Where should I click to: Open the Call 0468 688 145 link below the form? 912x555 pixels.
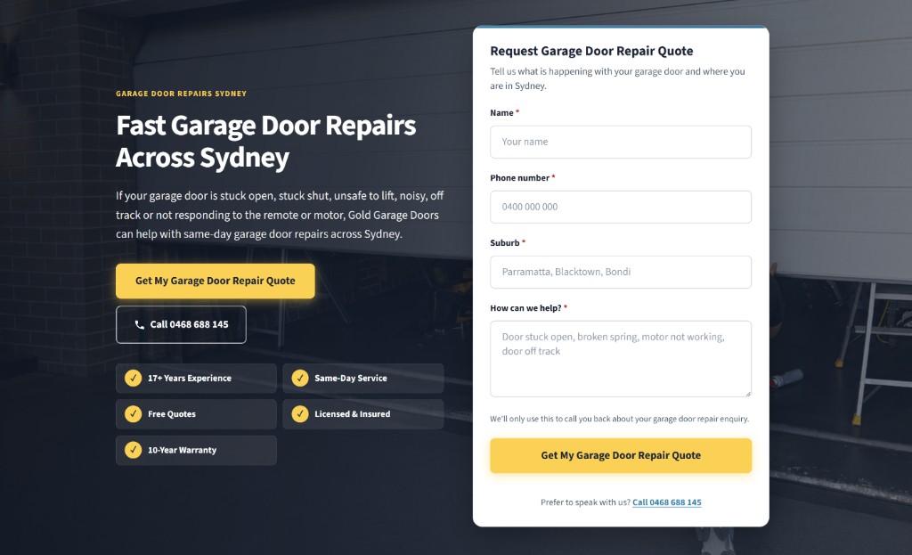[x=666, y=502]
